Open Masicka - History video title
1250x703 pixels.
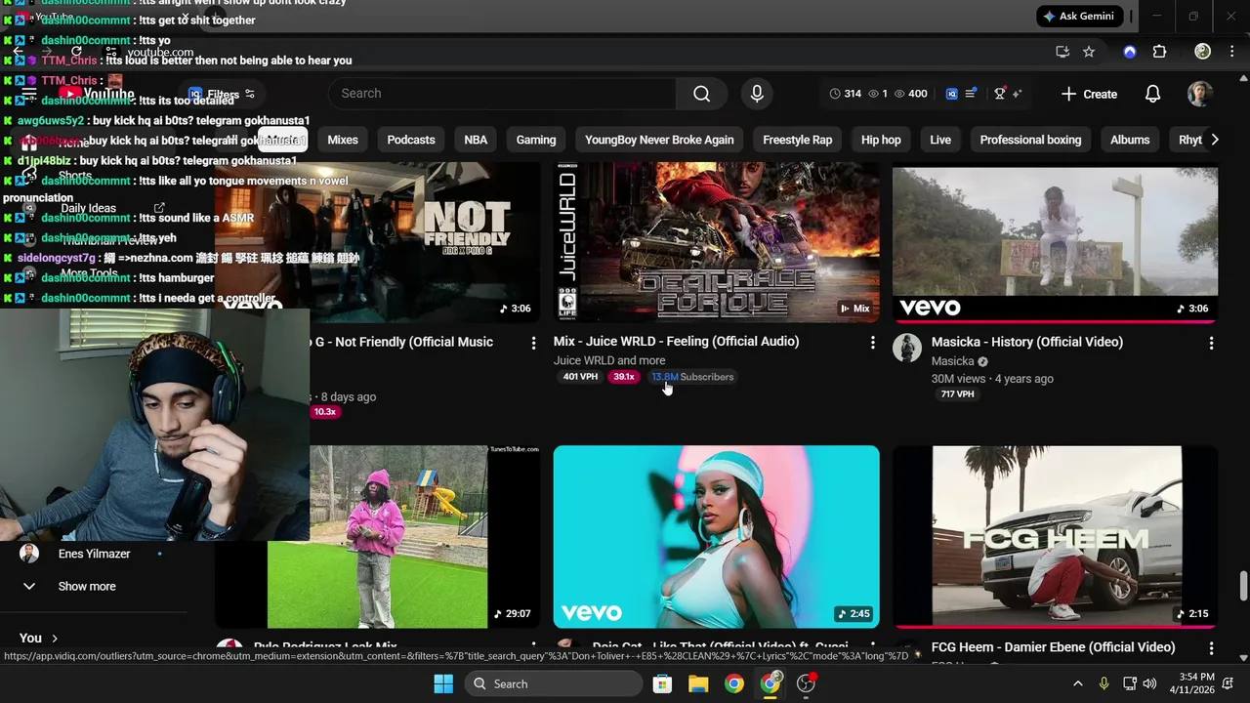pos(1027,342)
